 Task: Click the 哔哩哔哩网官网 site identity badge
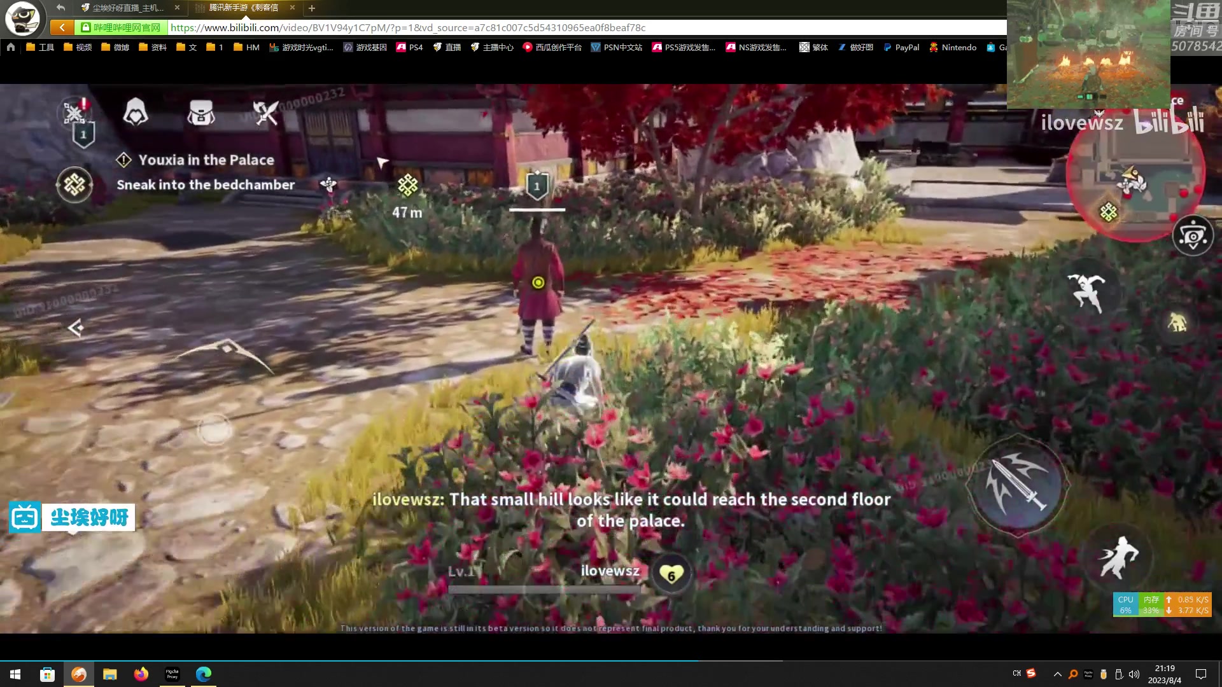pos(121,27)
